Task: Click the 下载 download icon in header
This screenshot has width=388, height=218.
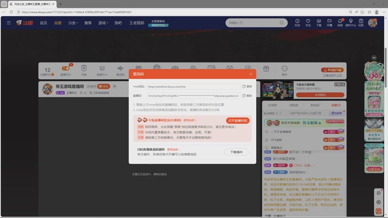Action: [x=319, y=23]
